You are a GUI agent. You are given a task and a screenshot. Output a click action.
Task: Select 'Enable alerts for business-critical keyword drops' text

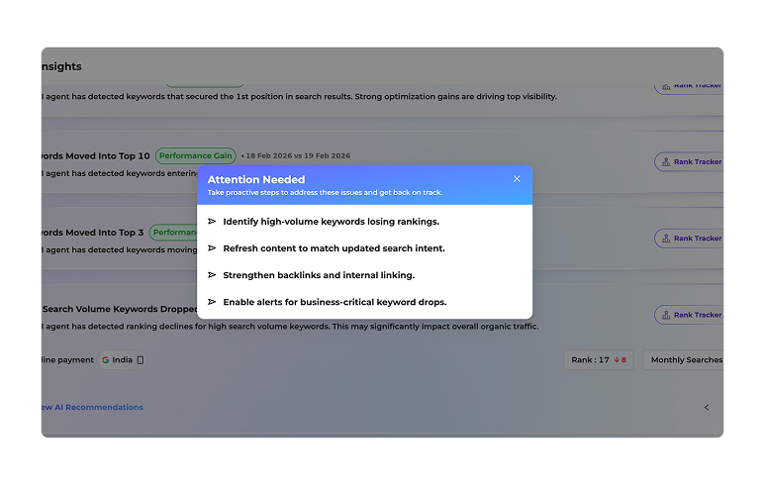pyautogui.click(x=335, y=302)
